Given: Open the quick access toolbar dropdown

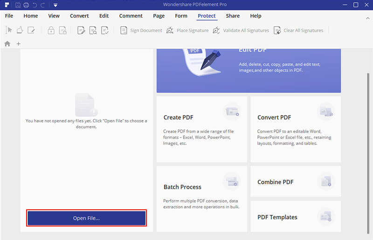Looking at the screenshot, I should [55, 5].
